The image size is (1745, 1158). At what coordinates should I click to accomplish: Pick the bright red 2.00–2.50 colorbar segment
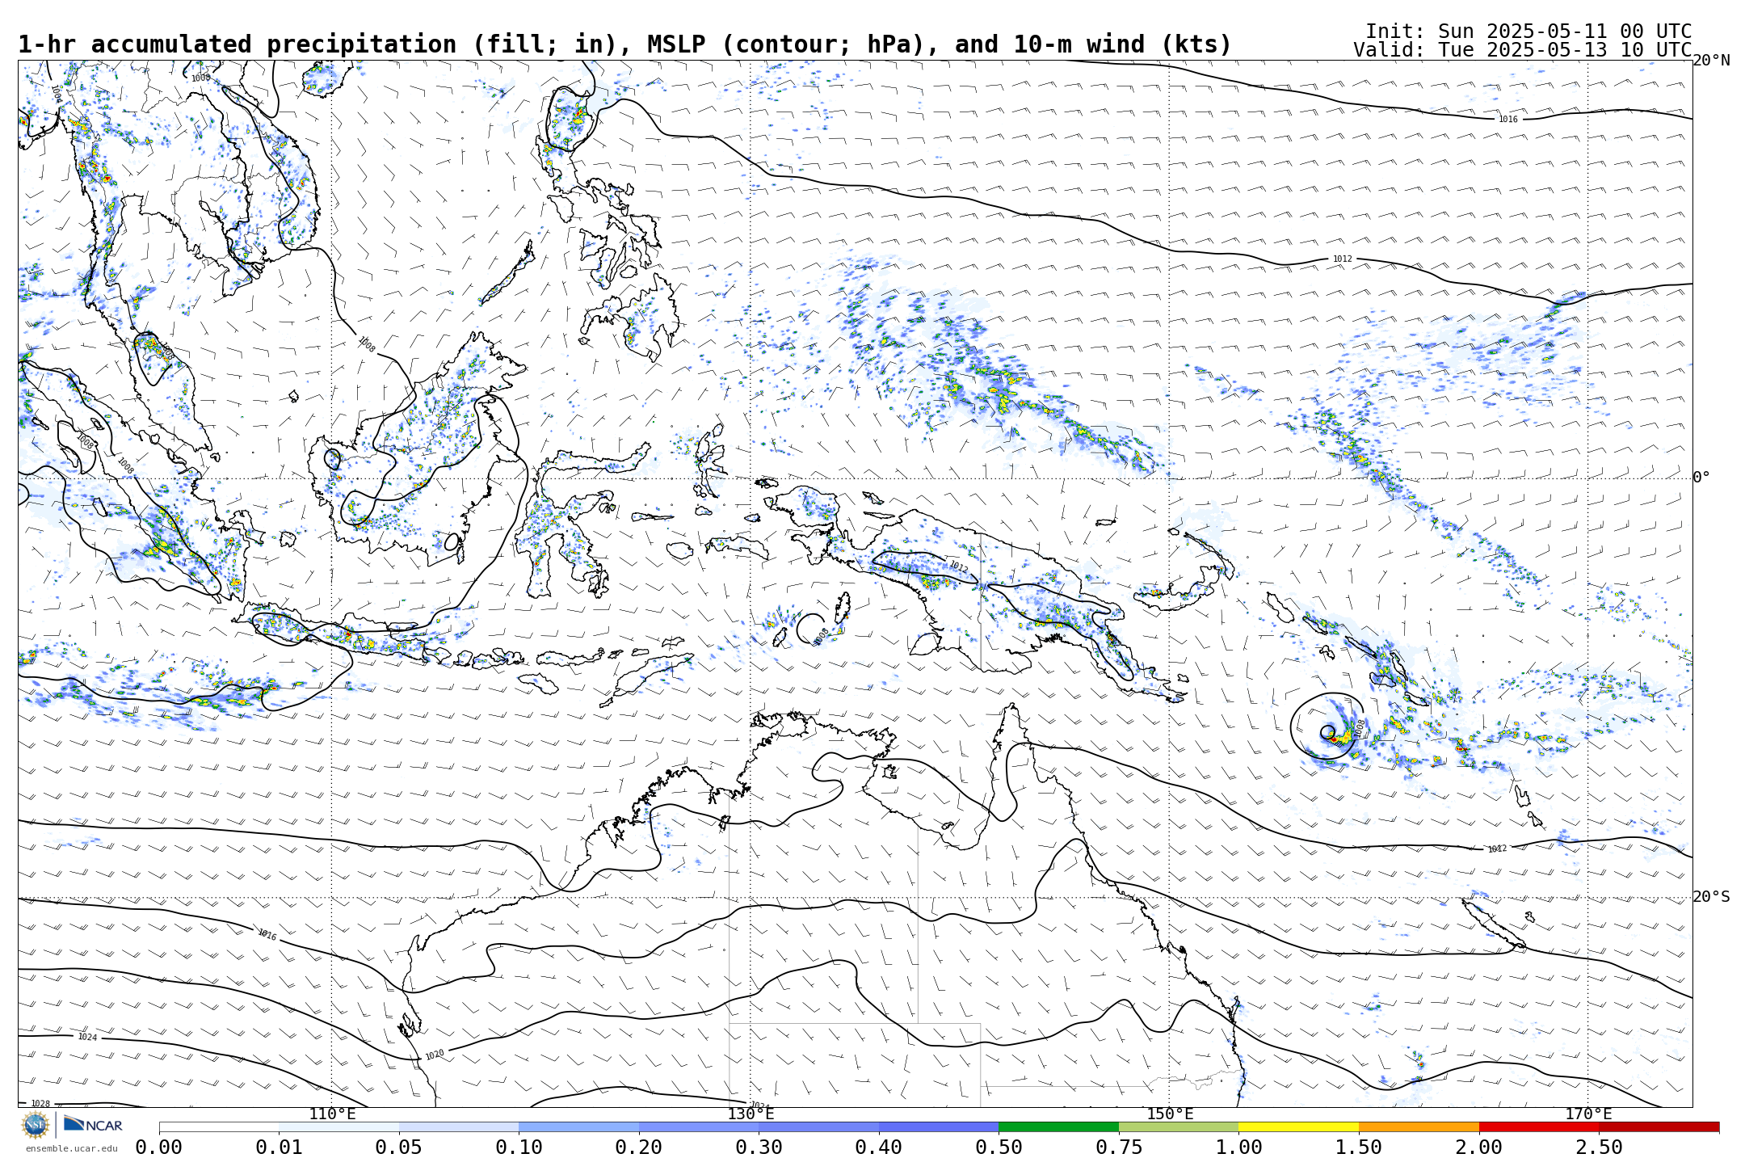point(1539,1126)
